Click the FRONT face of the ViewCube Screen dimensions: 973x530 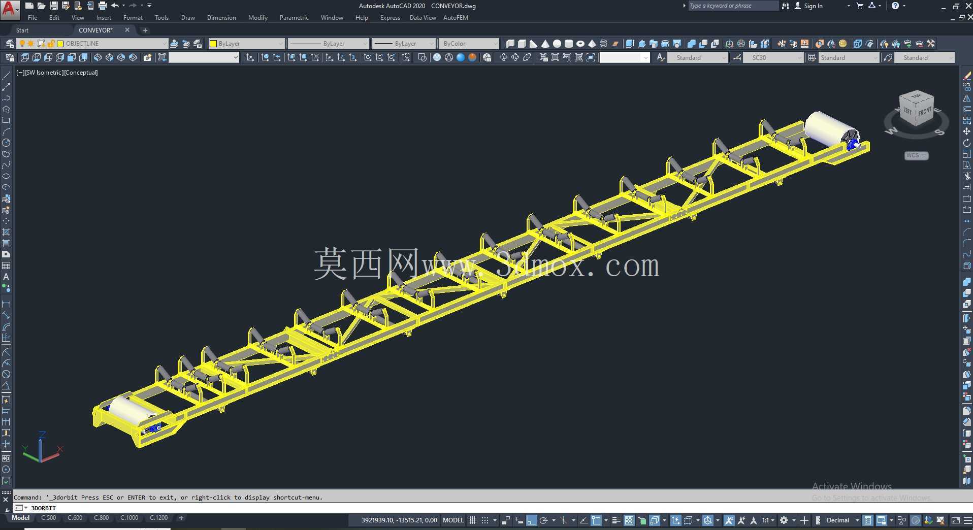(924, 112)
